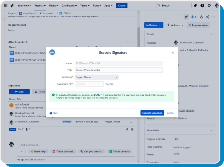Open the Plans menu
This screenshot has width=224, height=167.
click(97, 6)
